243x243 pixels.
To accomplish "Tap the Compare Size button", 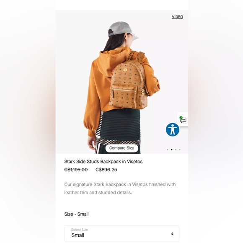I will point(122,148).
